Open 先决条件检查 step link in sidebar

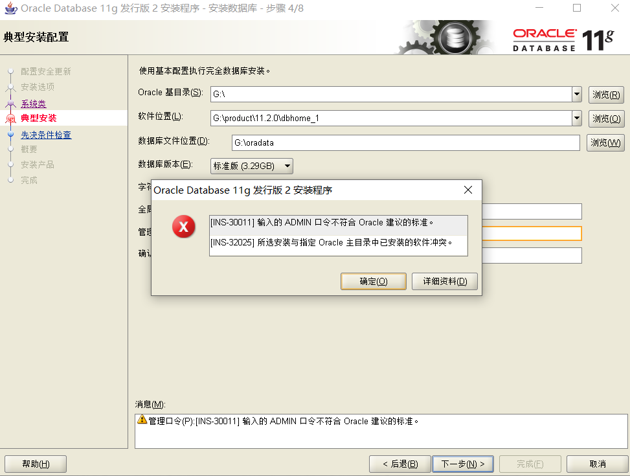click(46, 135)
